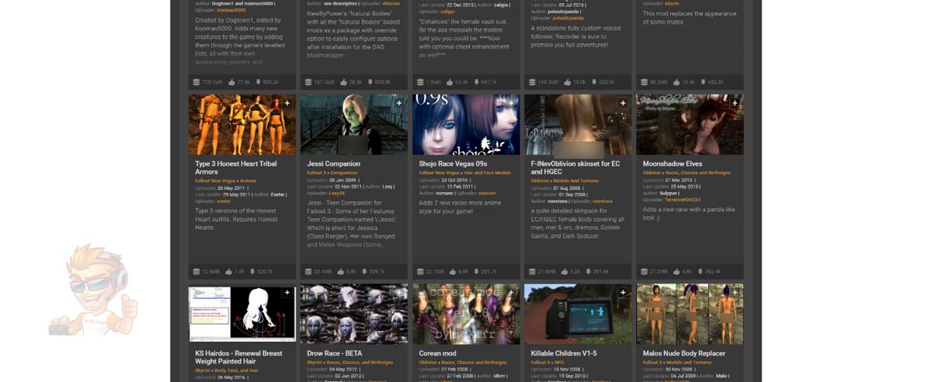Open KS Hairdos Renewal Breast Weight Painted Hair
Image resolution: width=932 pixels, height=382 pixels.
tap(238, 356)
